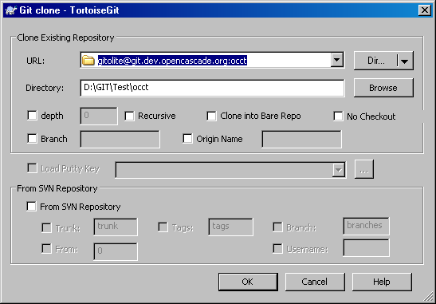Tick the Branch checkbox in clone options

tap(32, 139)
